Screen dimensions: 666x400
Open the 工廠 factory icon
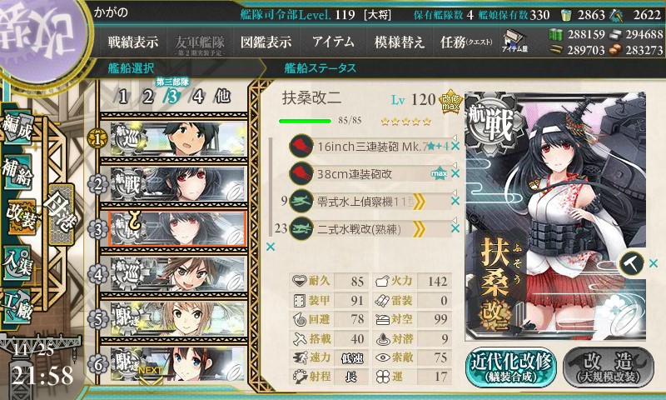point(17,307)
